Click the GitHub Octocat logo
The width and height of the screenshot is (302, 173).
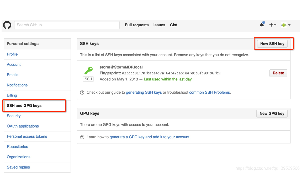(x=7, y=25)
